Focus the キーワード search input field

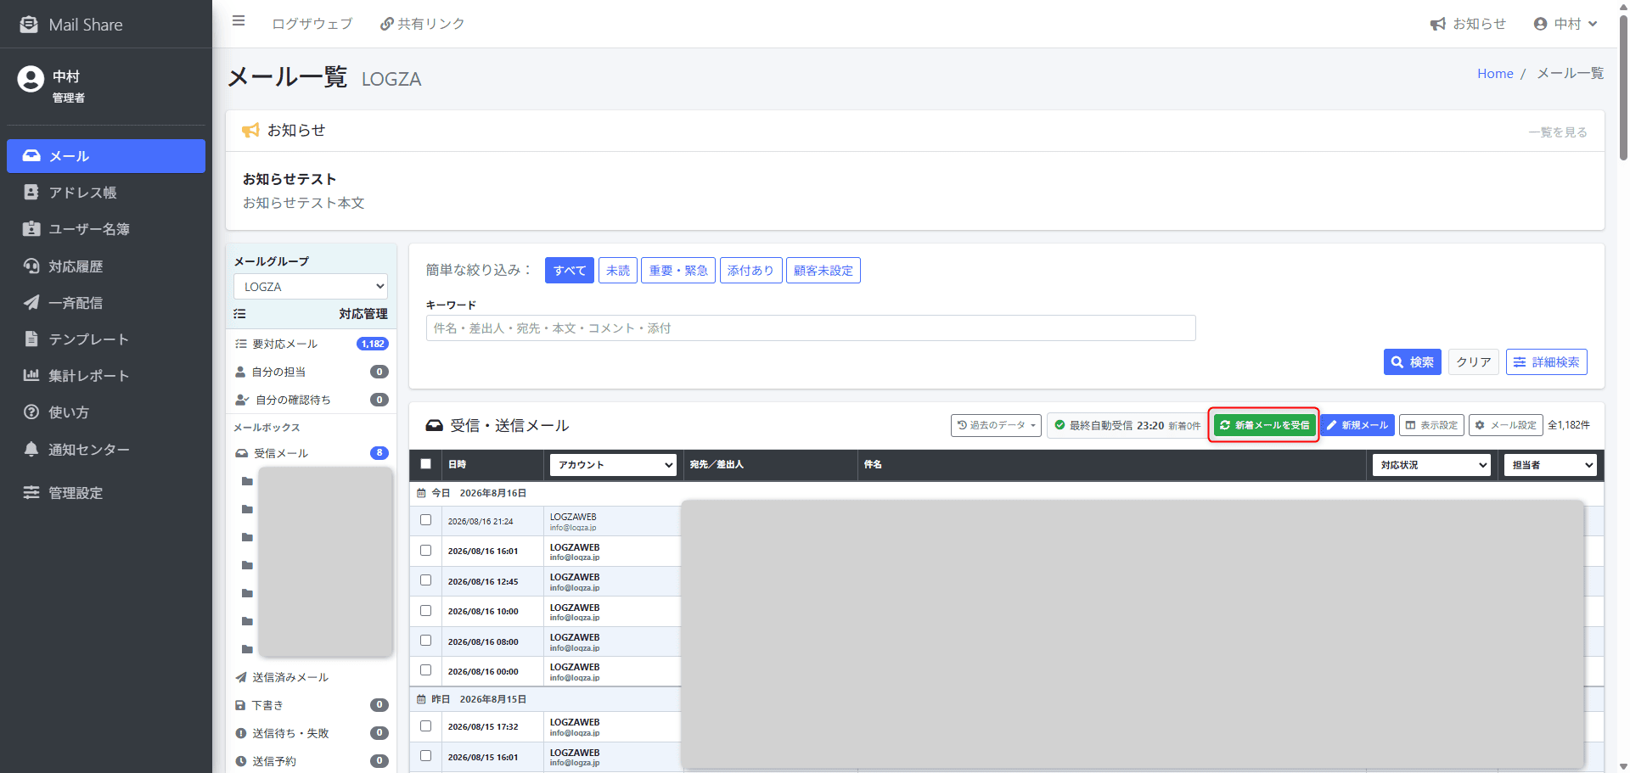(x=811, y=328)
